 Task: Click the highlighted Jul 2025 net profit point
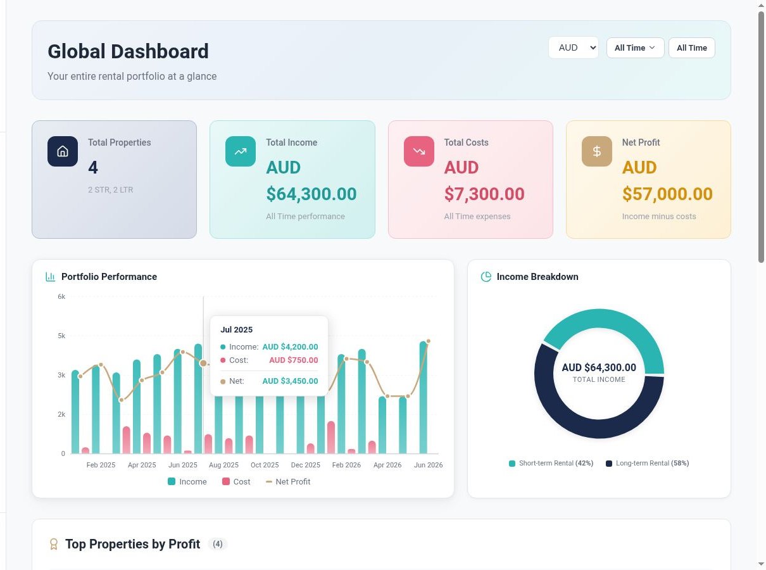pyautogui.click(x=203, y=363)
